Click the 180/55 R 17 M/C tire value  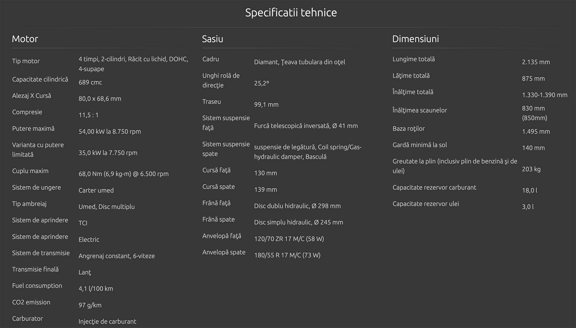[287, 255]
